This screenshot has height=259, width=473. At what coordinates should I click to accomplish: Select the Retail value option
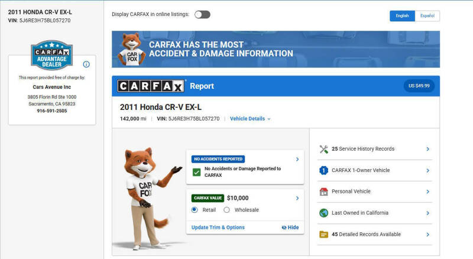pyautogui.click(x=195, y=210)
